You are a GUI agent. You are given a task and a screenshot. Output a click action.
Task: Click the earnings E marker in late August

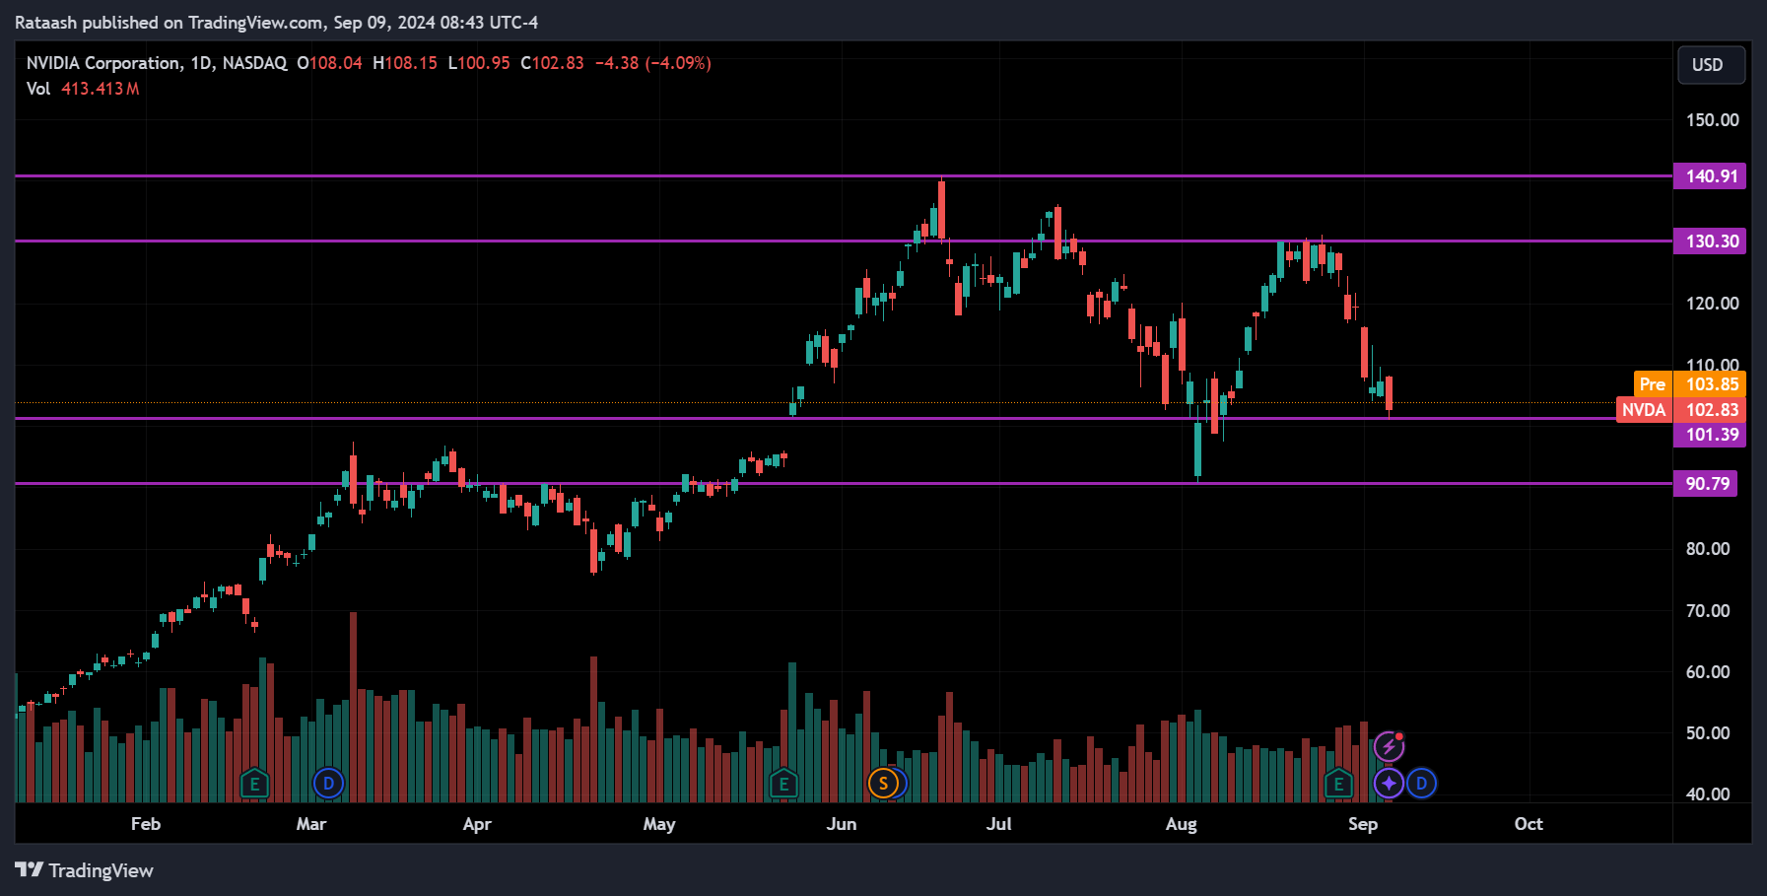pyautogui.click(x=1338, y=784)
